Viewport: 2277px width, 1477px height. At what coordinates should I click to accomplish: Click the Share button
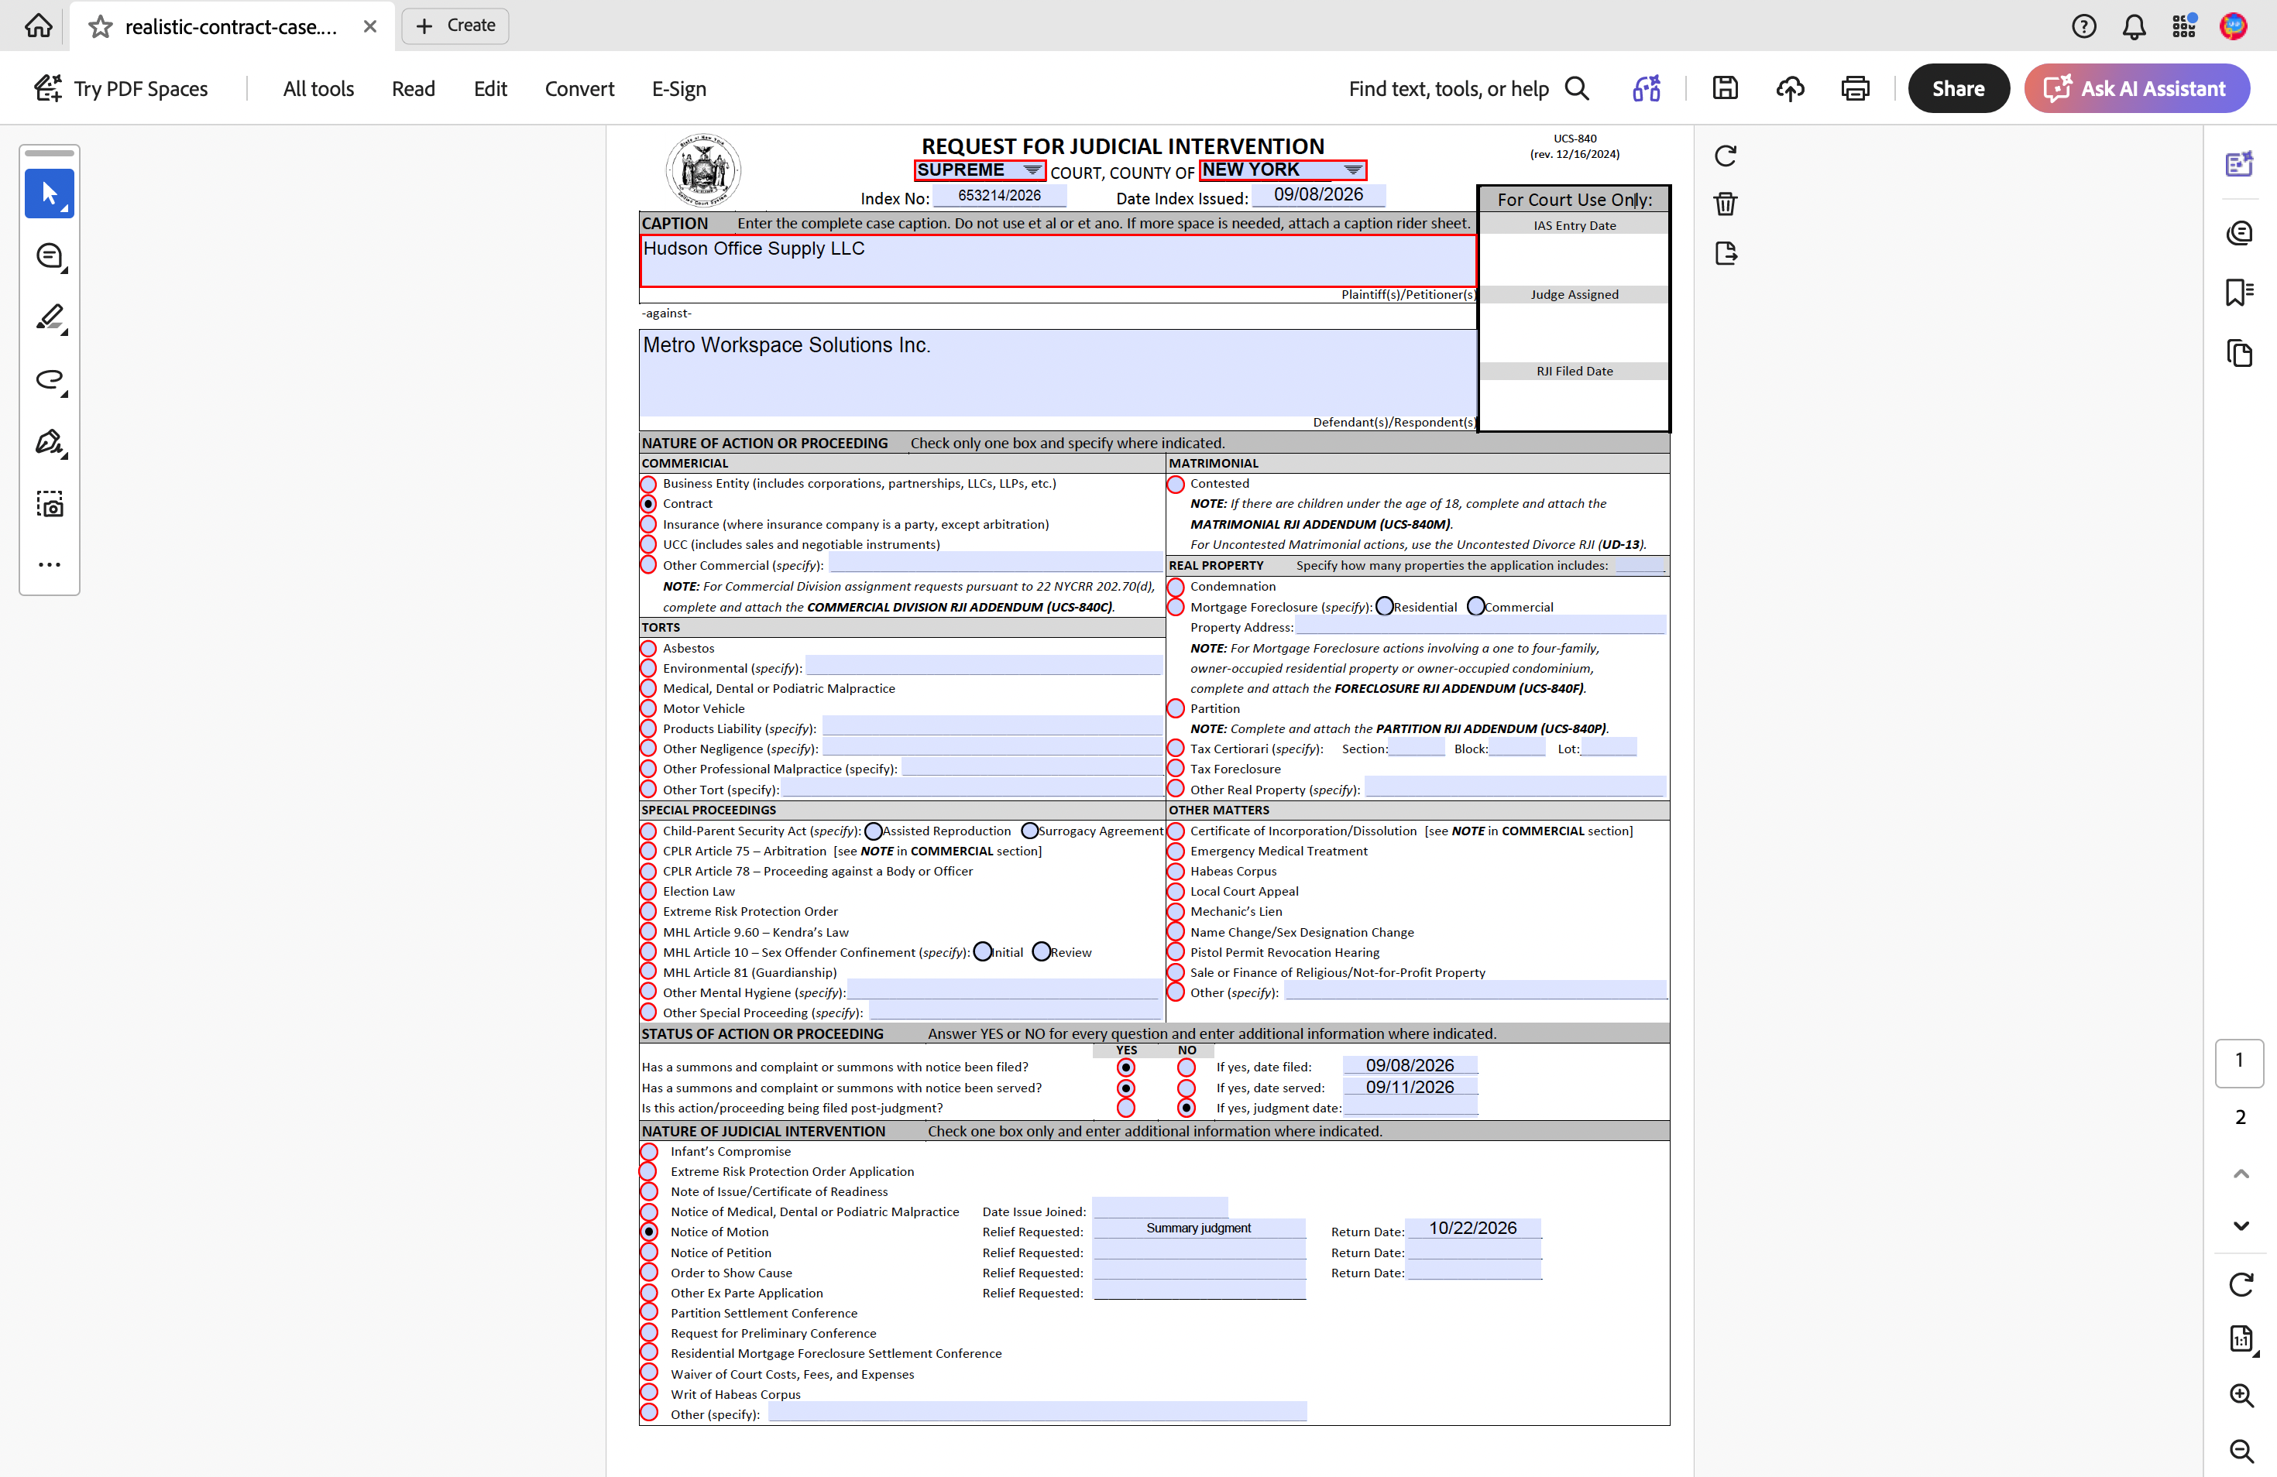tap(1959, 89)
